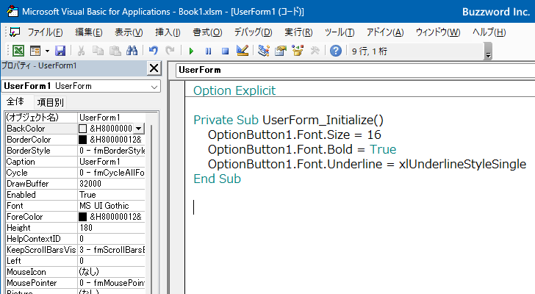Select the Left property row
This screenshot has height=294, width=535.
(x=75, y=261)
